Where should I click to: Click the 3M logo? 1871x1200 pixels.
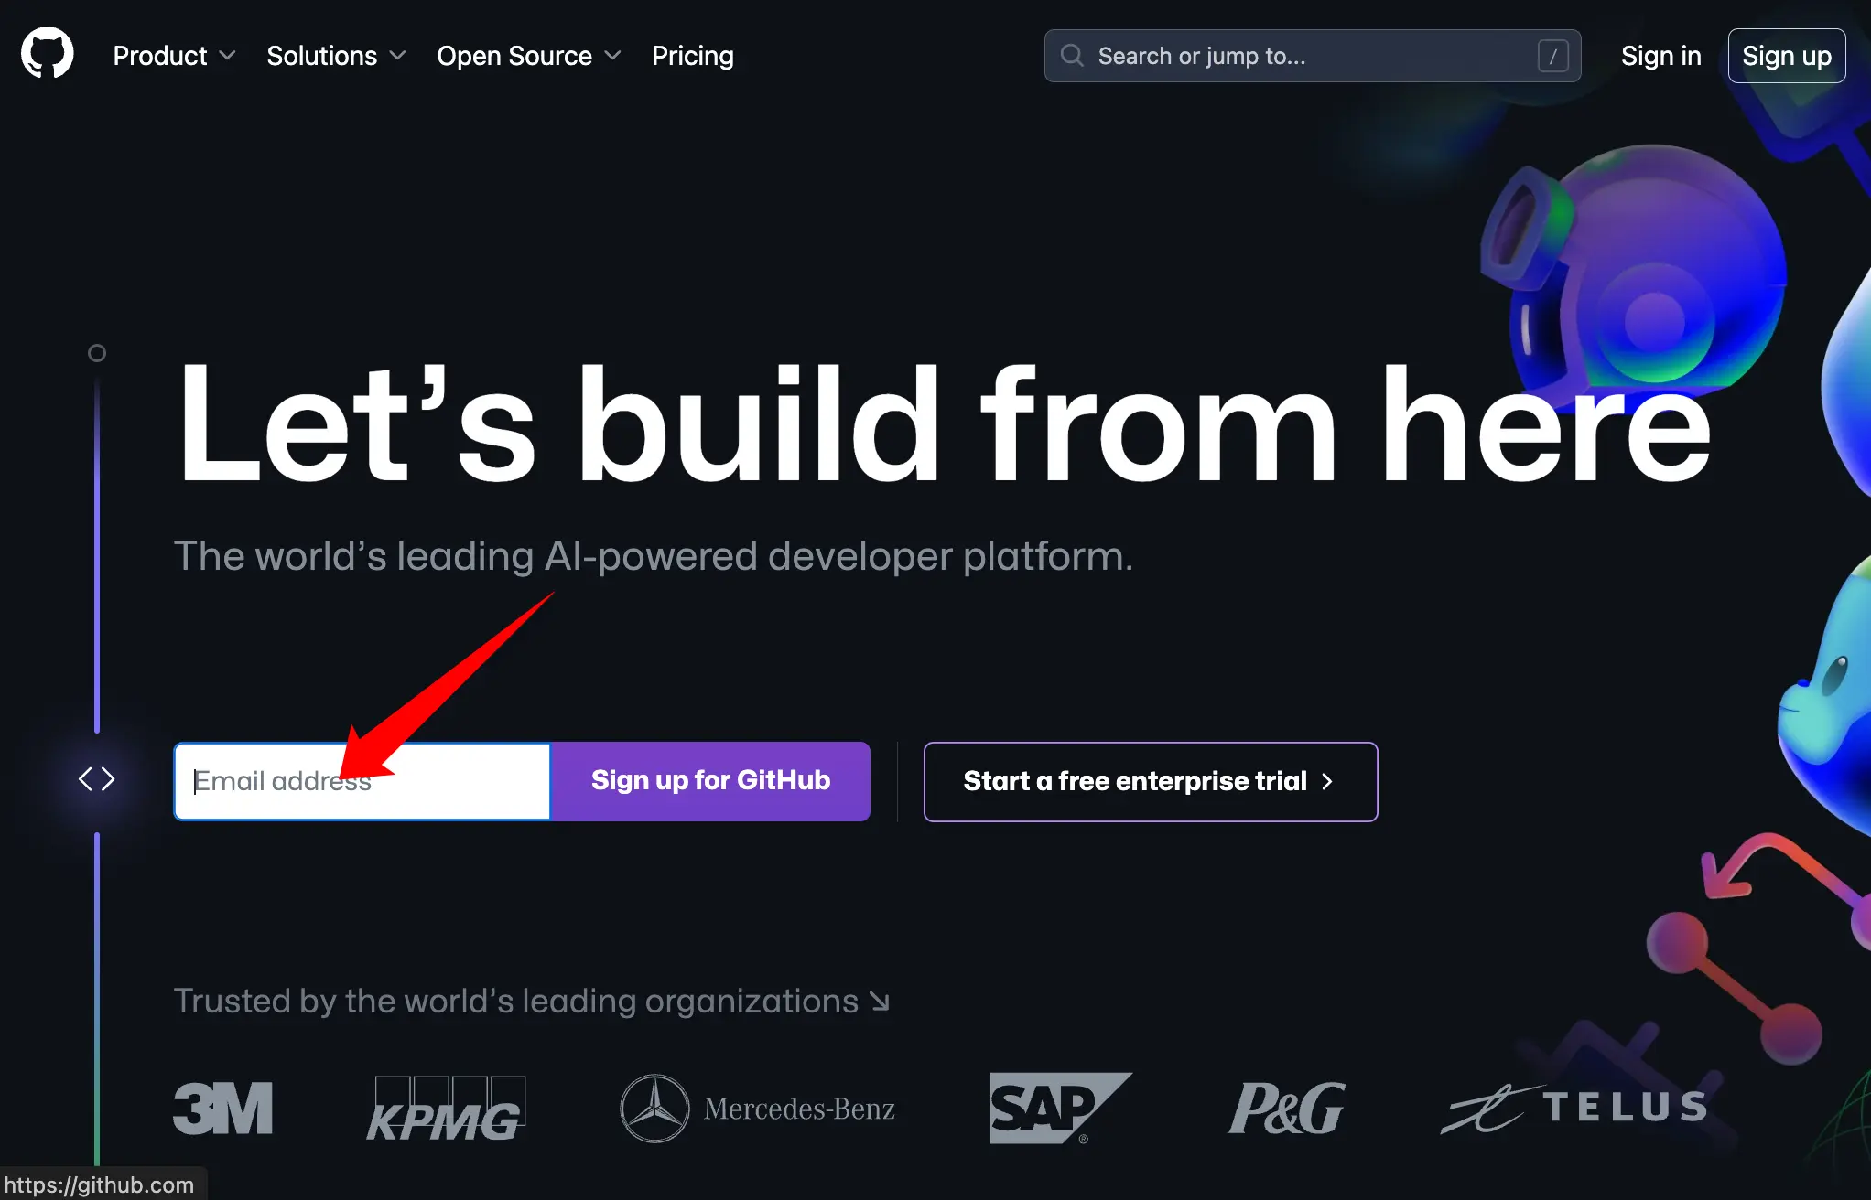(223, 1109)
